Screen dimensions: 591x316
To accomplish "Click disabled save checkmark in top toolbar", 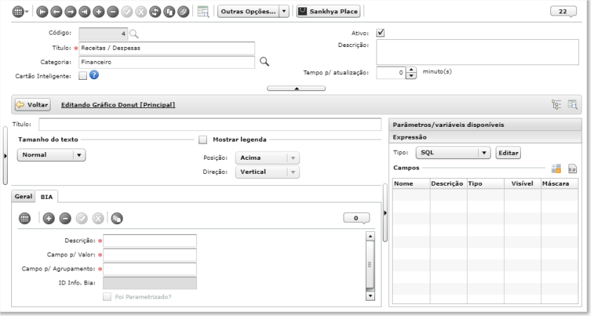I will [127, 12].
